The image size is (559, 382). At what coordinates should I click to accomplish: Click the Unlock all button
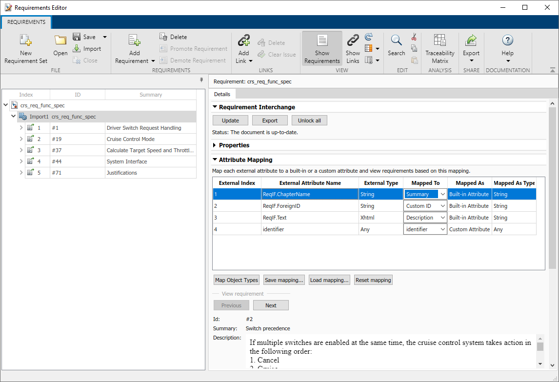coord(309,120)
